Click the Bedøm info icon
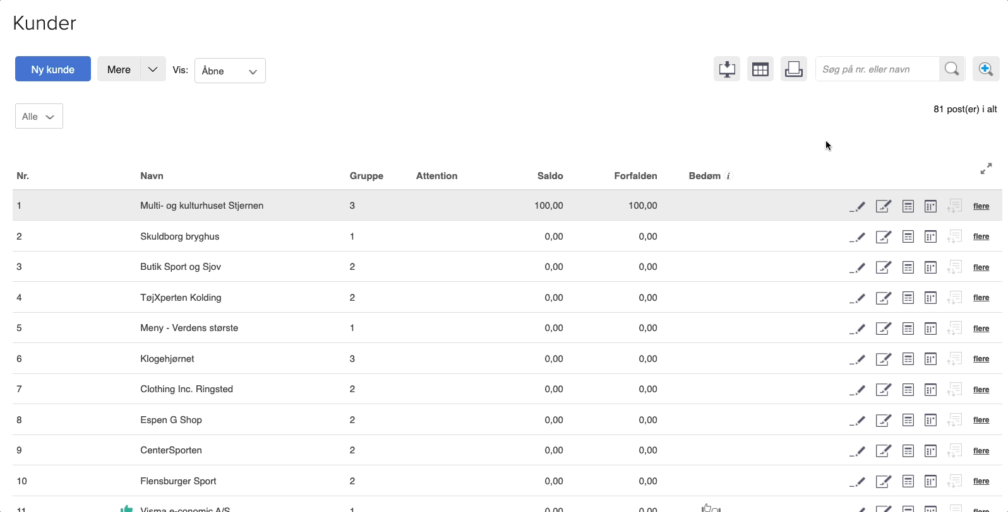The height and width of the screenshot is (512, 1008). pyautogui.click(x=728, y=177)
